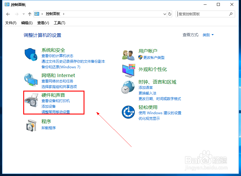Select the 程序 disc icon
The image size is (241, 176).
[31, 125]
